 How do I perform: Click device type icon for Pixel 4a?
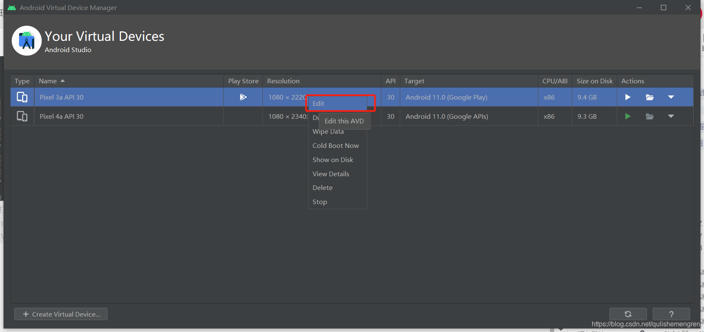tap(22, 116)
